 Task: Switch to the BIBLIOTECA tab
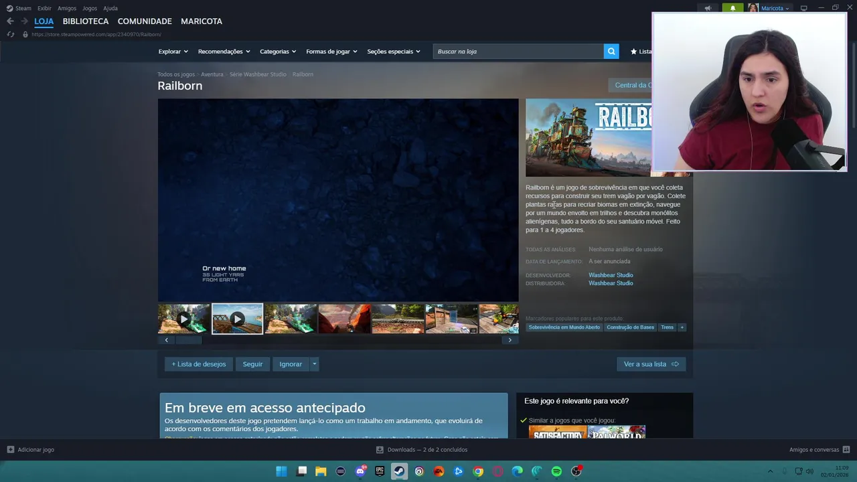[86, 21]
